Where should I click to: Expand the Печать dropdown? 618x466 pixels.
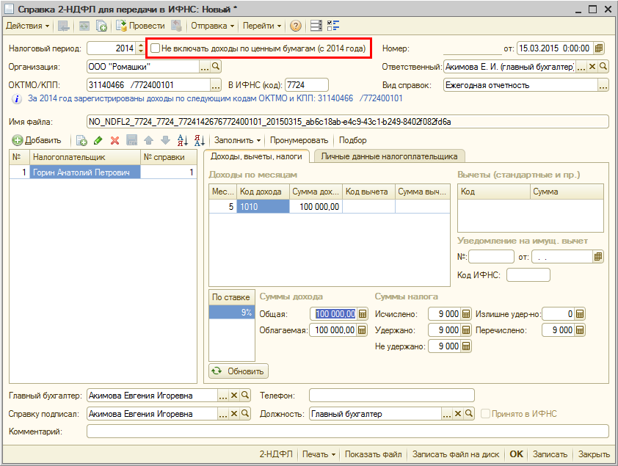pos(319,454)
